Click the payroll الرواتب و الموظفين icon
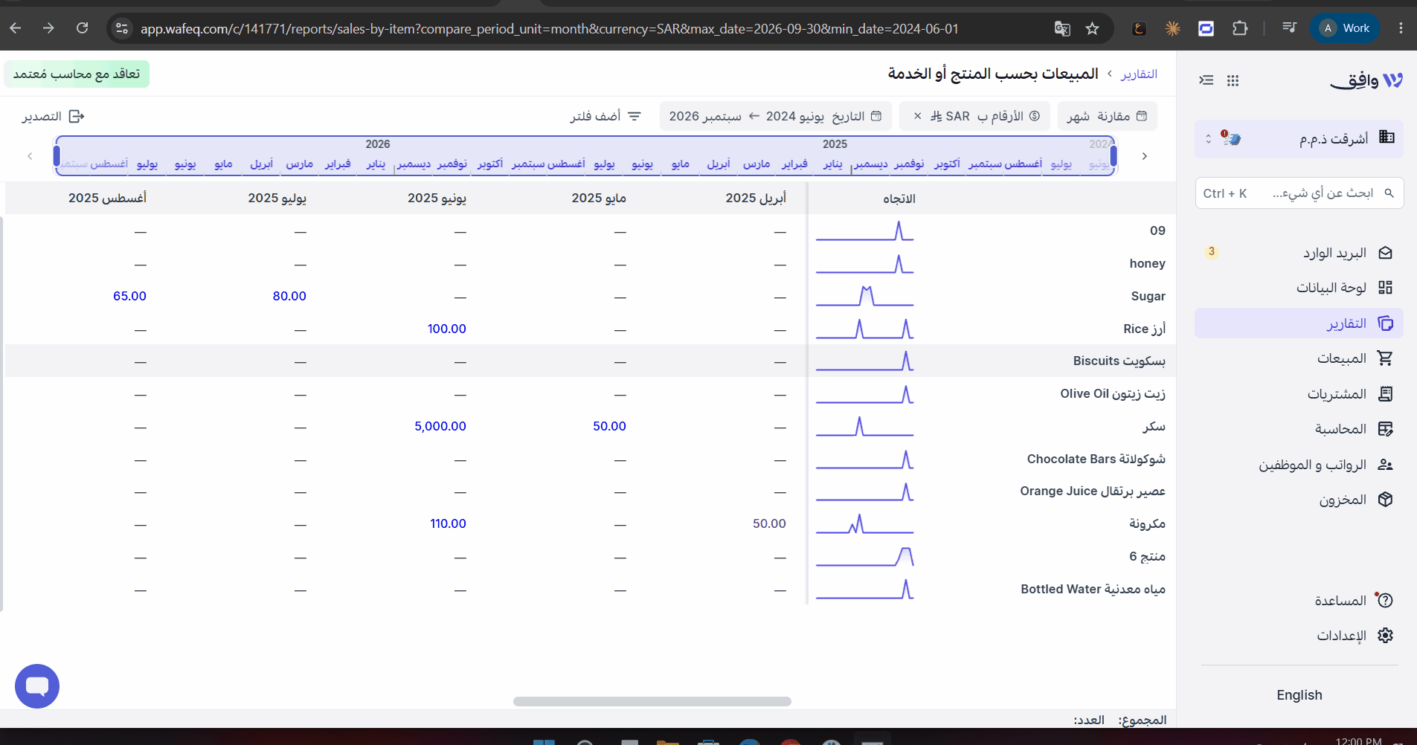Viewport: 1417px width, 745px height. pyautogui.click(x=1385, y=465)
